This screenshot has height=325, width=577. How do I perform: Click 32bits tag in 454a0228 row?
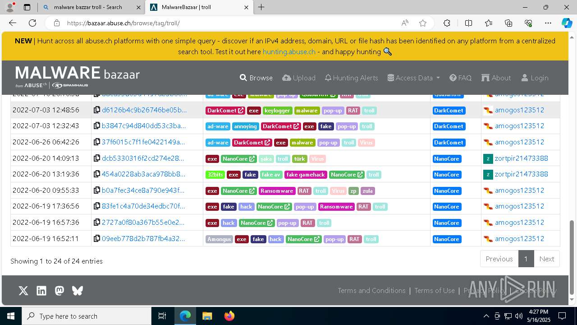coord(215,175)
